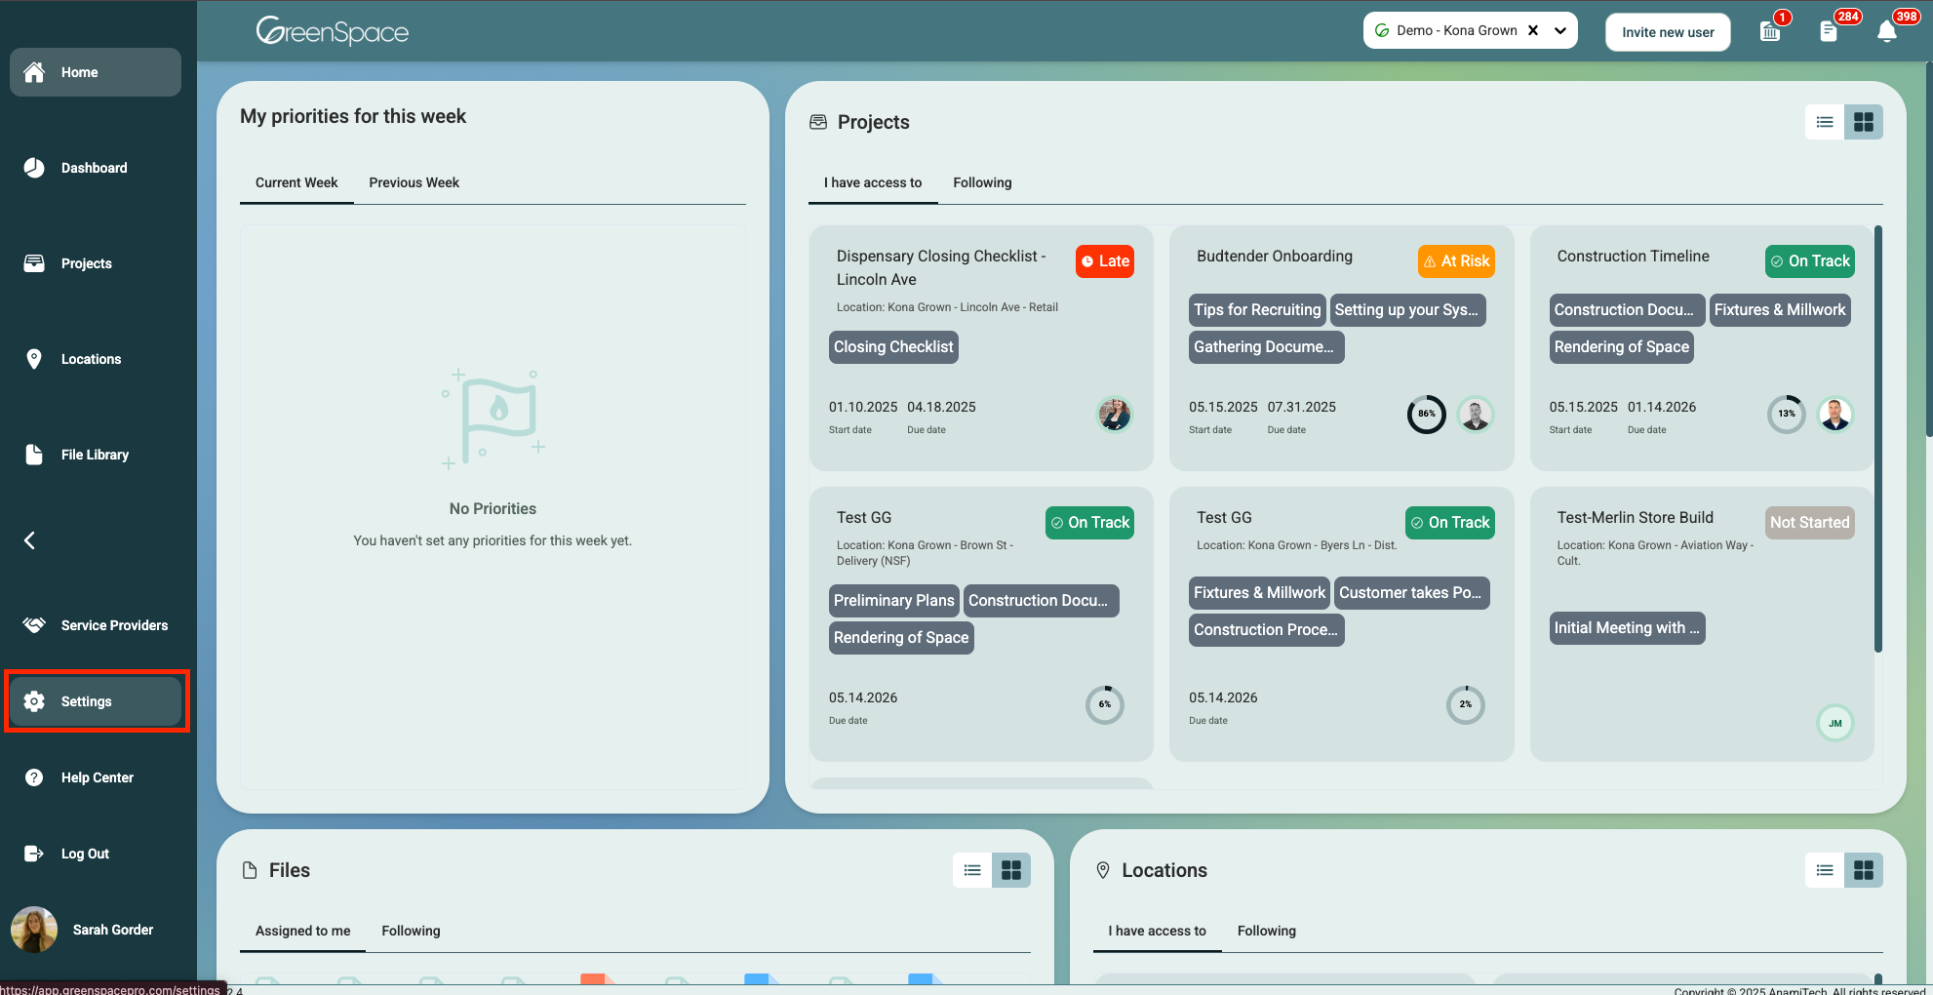Click Construction Proce... tag
This screenshot has height=995, width=1933.
coord(1266,630)
